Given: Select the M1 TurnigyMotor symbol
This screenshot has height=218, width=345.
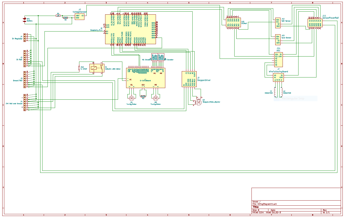Looking at the screenshot, I should click(131, 98).
